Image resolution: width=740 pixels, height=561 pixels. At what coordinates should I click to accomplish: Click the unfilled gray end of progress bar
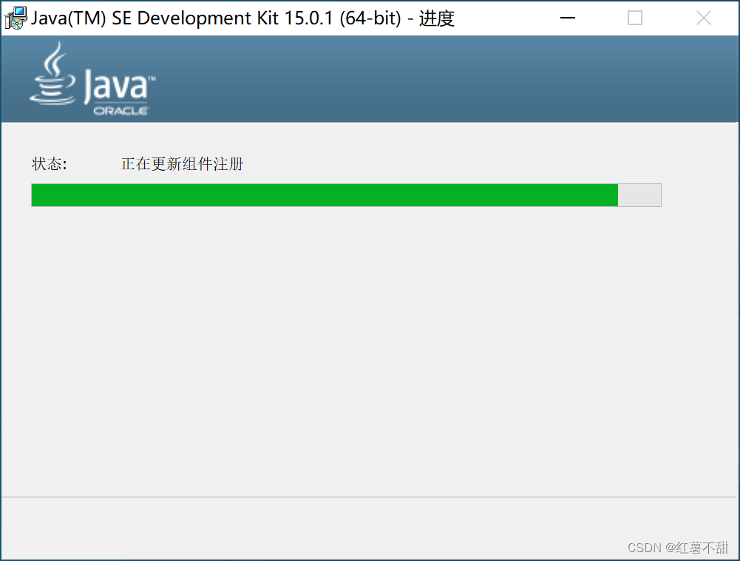click(639, 195)
